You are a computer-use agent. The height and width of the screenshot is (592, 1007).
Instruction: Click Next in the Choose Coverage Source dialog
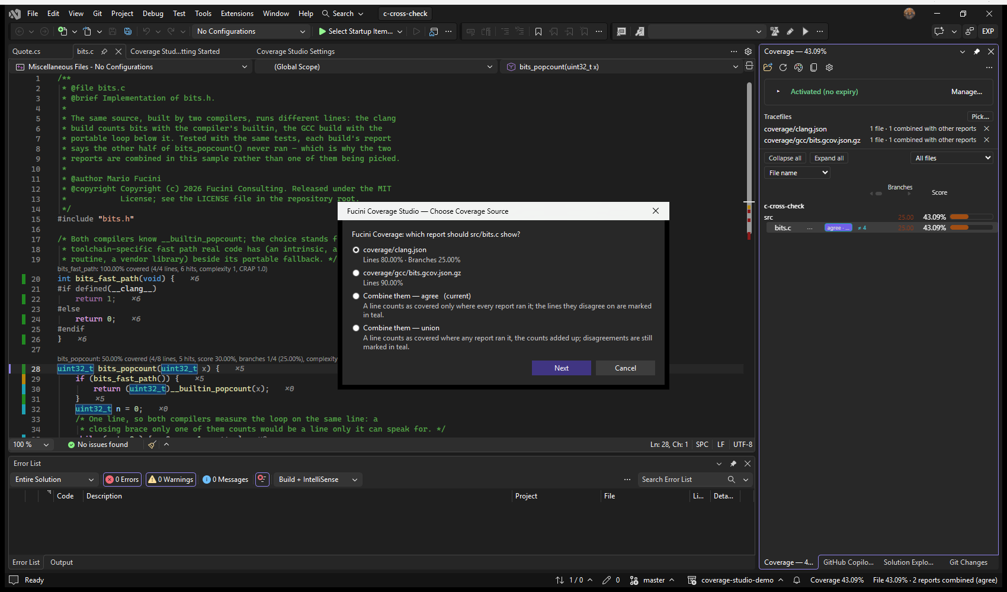[562, 368]
